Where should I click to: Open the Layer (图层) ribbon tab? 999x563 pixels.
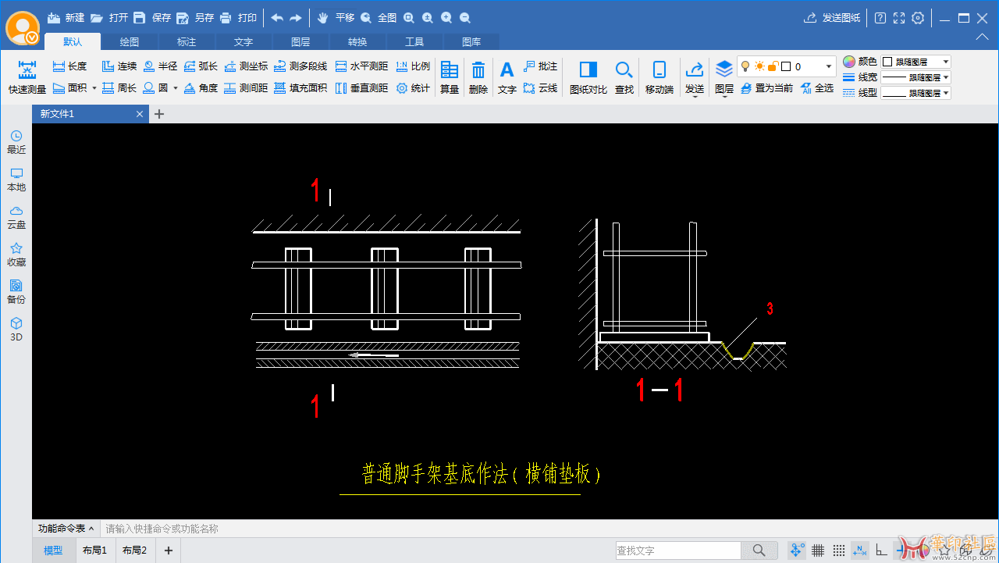(x=300, y=42)
